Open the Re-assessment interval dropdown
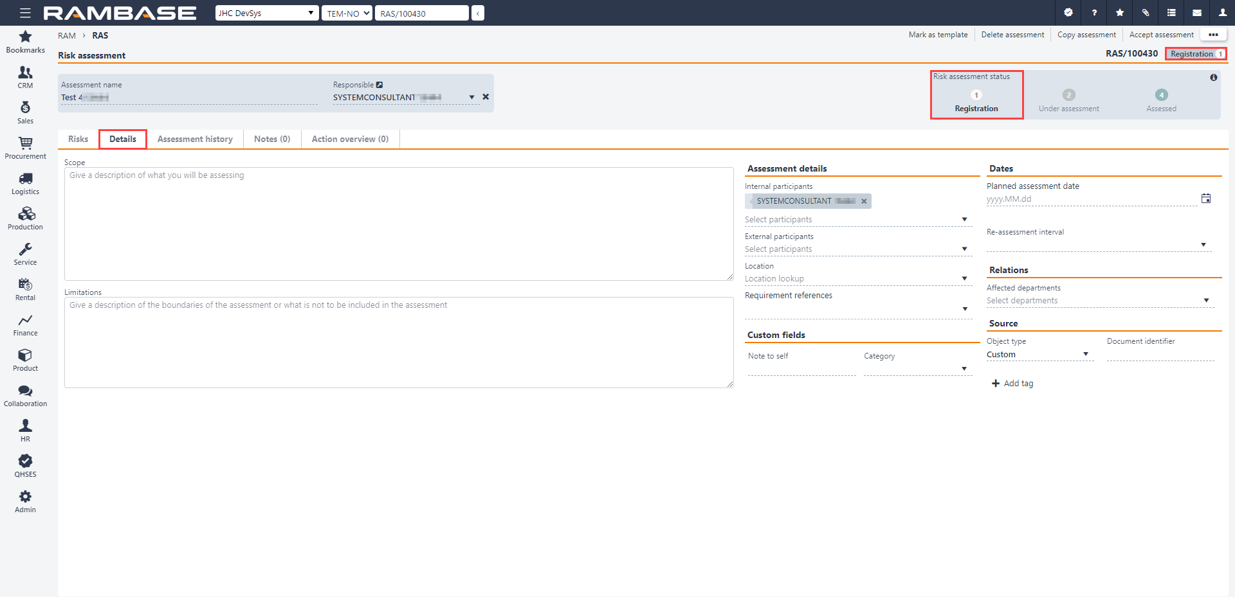This screenshot has width=1235, height=597. (x=1203, y=244)
